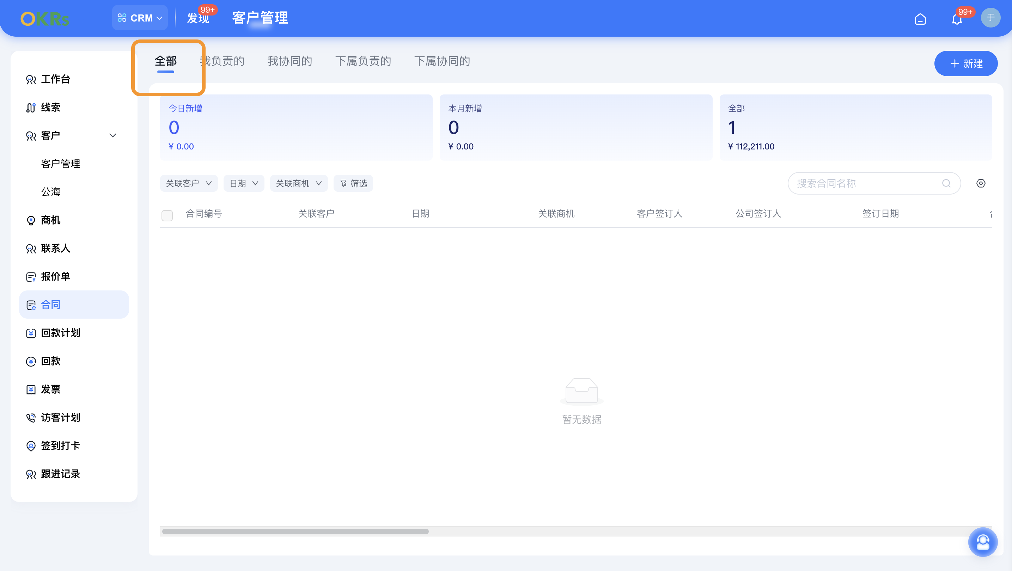
Task: Select the 今日新增 summary card
Action: (x=296, y=127)
